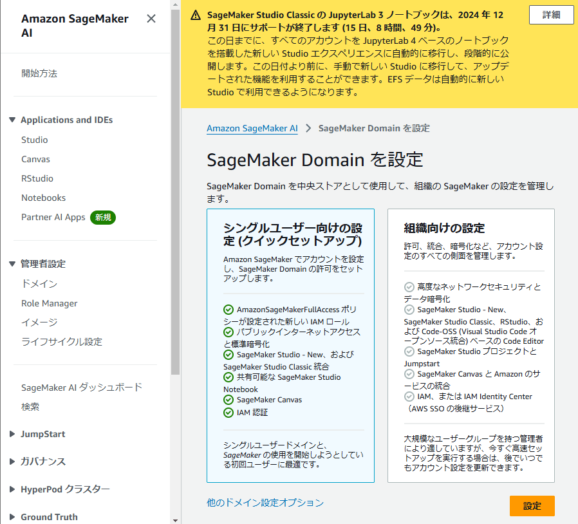
Task: Go to イメージ settings
Action: [x=39, y=323]
